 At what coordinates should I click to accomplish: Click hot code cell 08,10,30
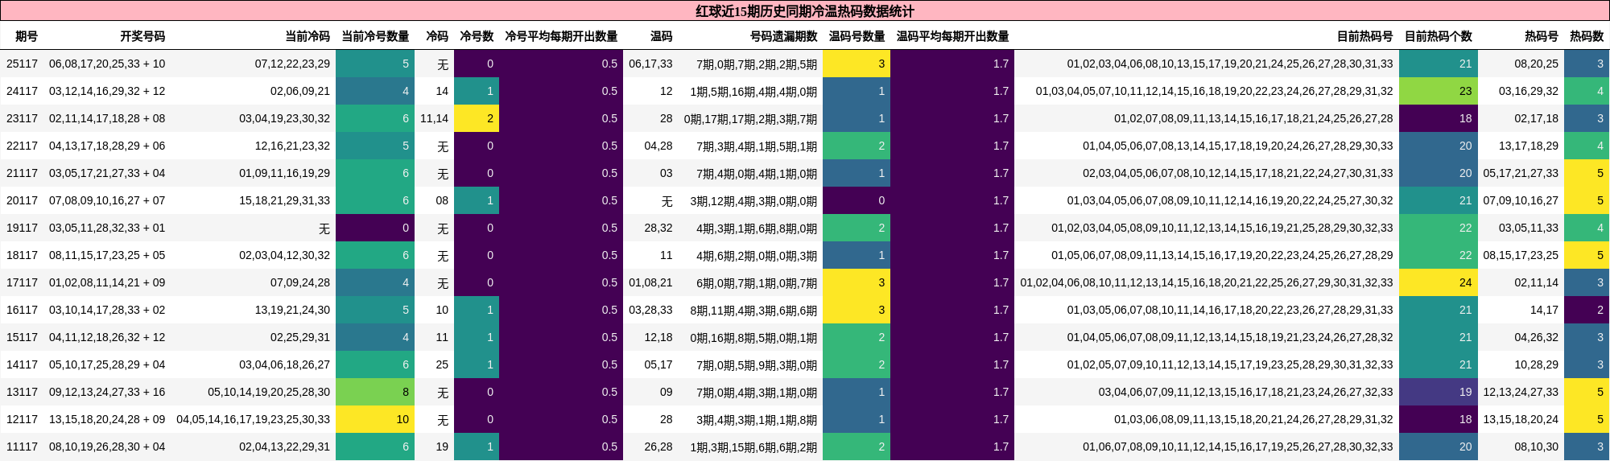point(1537,447)
